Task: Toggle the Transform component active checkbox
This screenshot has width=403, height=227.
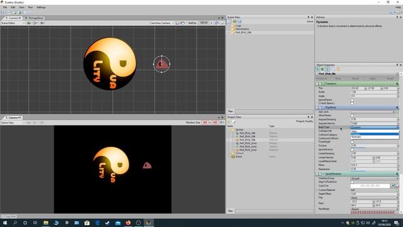Action: 321,84
